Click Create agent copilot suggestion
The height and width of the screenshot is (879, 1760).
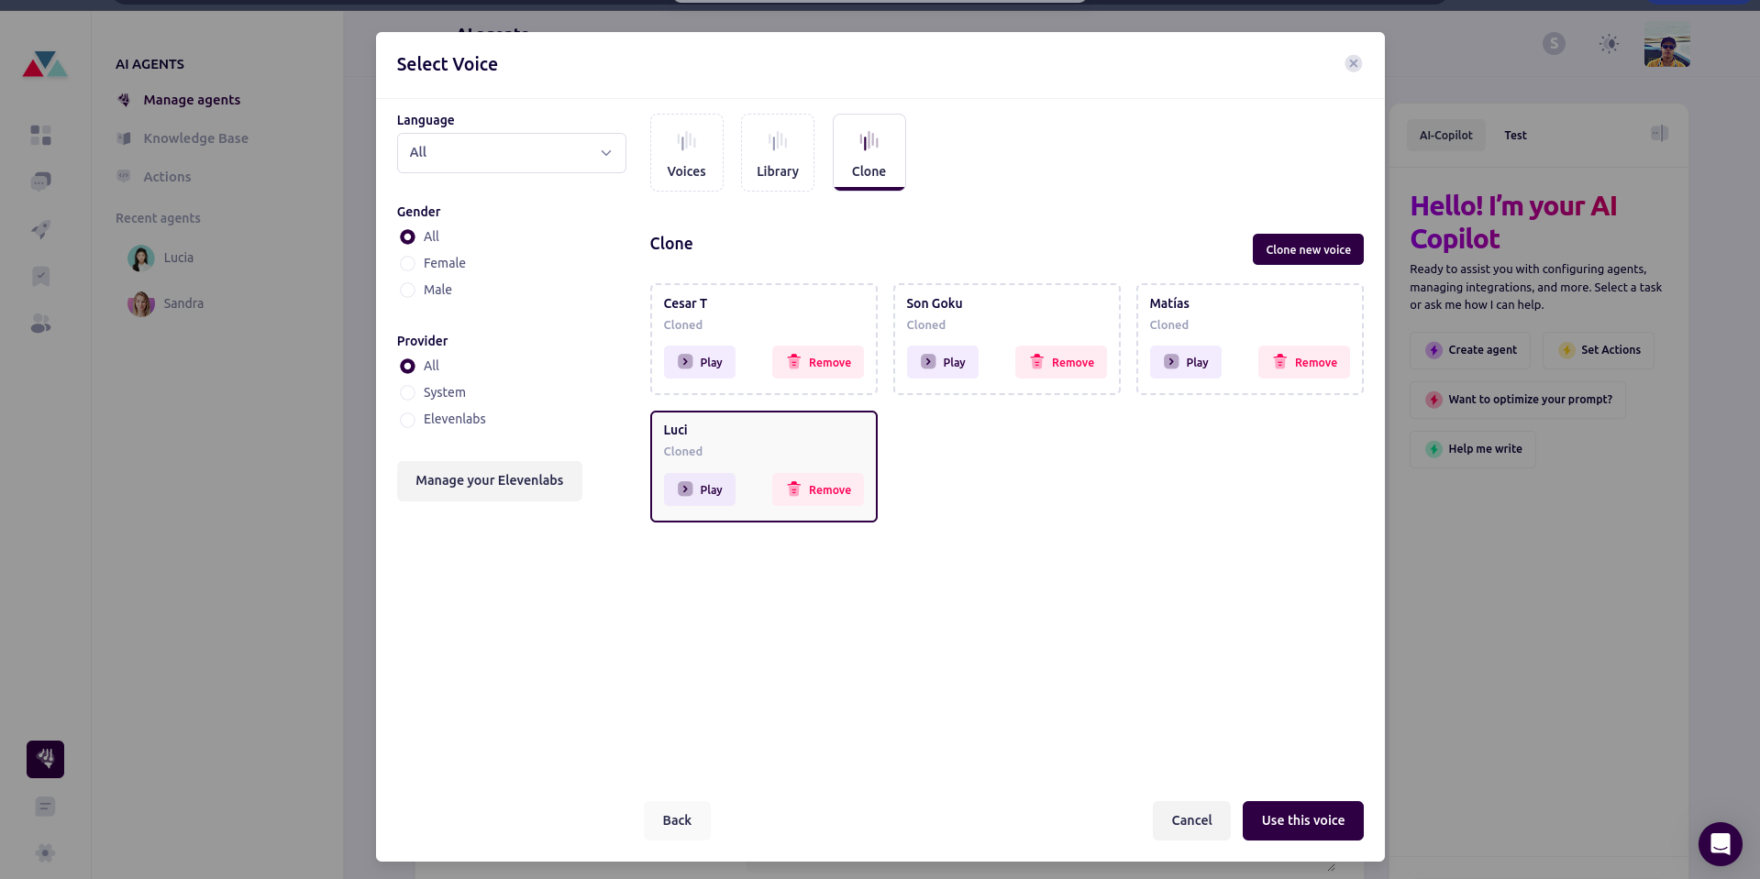[x=1469, y=350]
